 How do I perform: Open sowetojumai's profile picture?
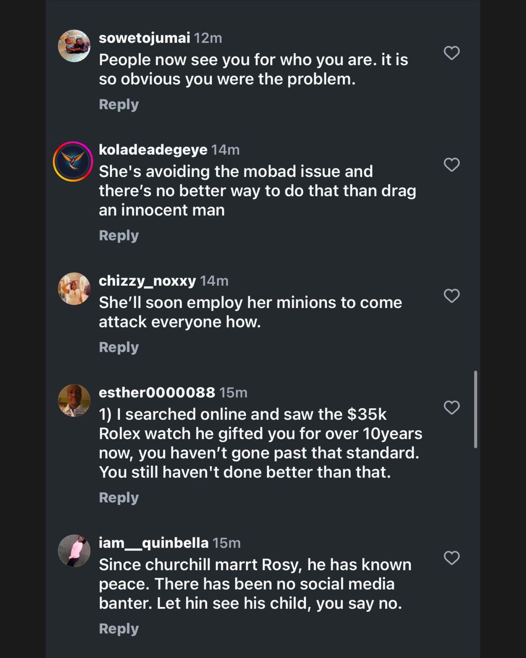[74, 46]
